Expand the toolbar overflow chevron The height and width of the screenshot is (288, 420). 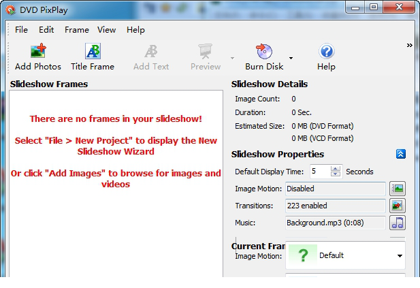coord(410,45)
